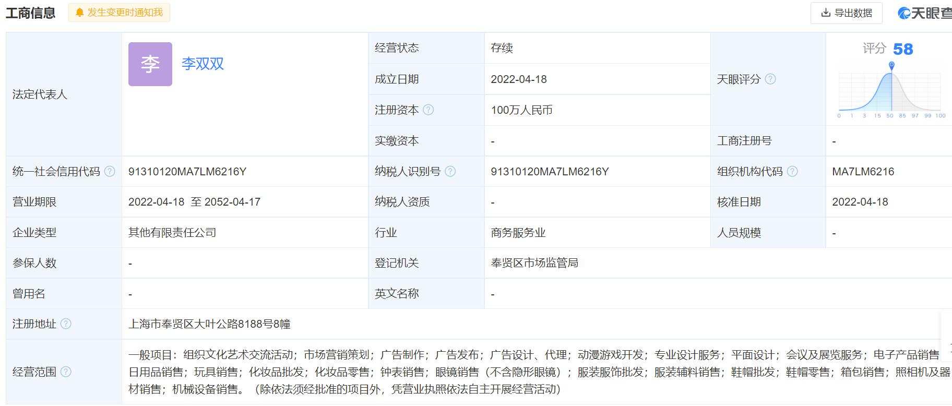Screen dimensions: 952x406
Task: Click the 经营范围 description text
Action: pos(539,372)
